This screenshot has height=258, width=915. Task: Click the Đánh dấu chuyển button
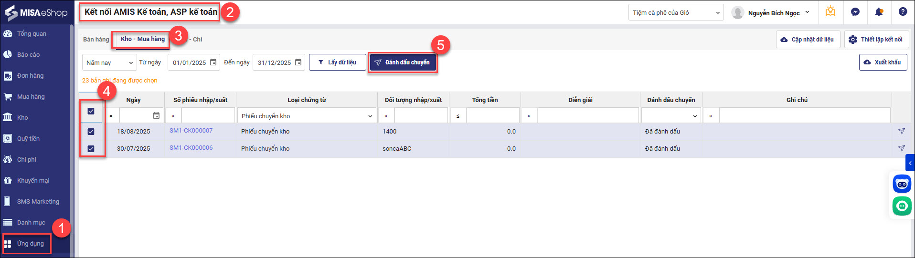coord(403,62)
